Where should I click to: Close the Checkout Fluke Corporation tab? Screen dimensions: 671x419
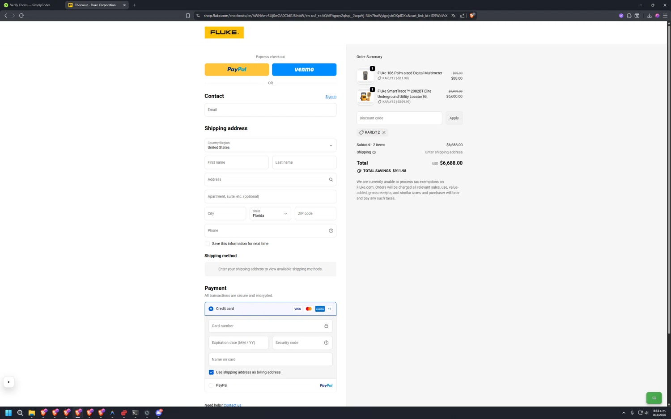click(x=124, y=5)
